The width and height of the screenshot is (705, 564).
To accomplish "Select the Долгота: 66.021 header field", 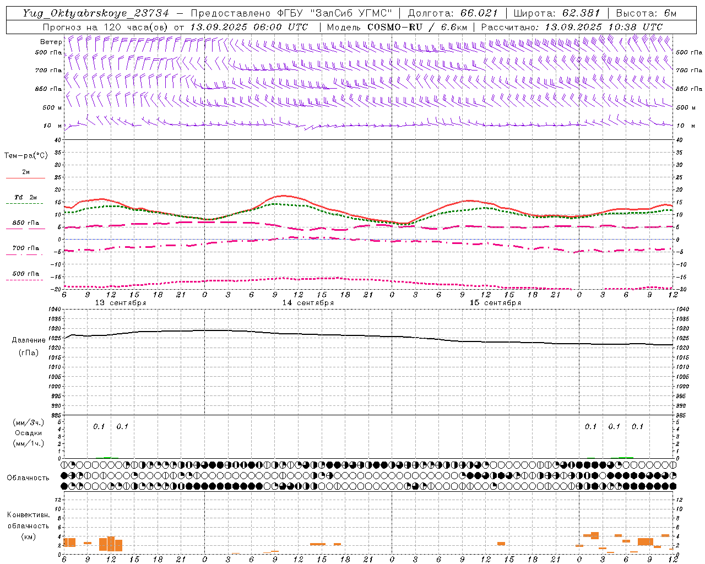I will [x=453, y=13].
